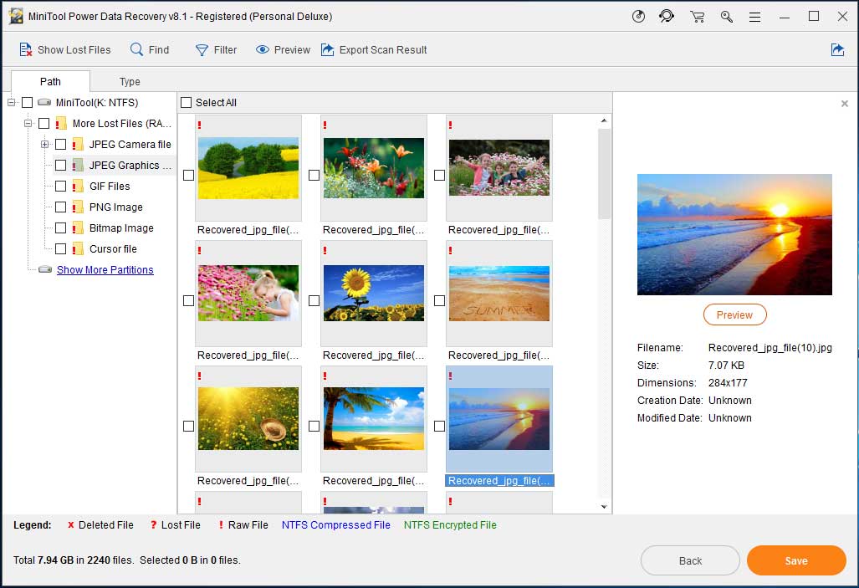Click the bootable media disc icon
This screenshot has height=588, width=859.
639,17
